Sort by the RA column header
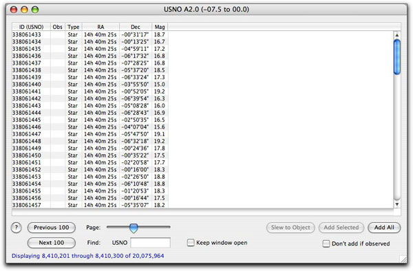The height and width of the screenshot is (271, 413). [100, 27]
